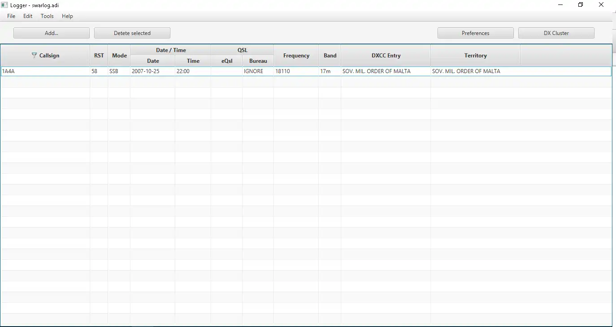Click the date 2007-10-25 cell
The image size is (616, 327).
[153, 71]
